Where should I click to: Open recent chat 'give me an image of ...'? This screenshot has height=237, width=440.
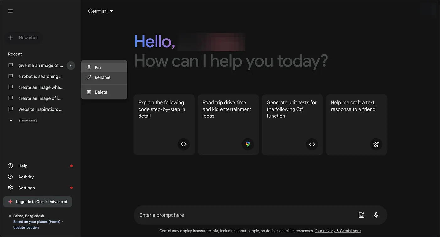pos(41,65)
